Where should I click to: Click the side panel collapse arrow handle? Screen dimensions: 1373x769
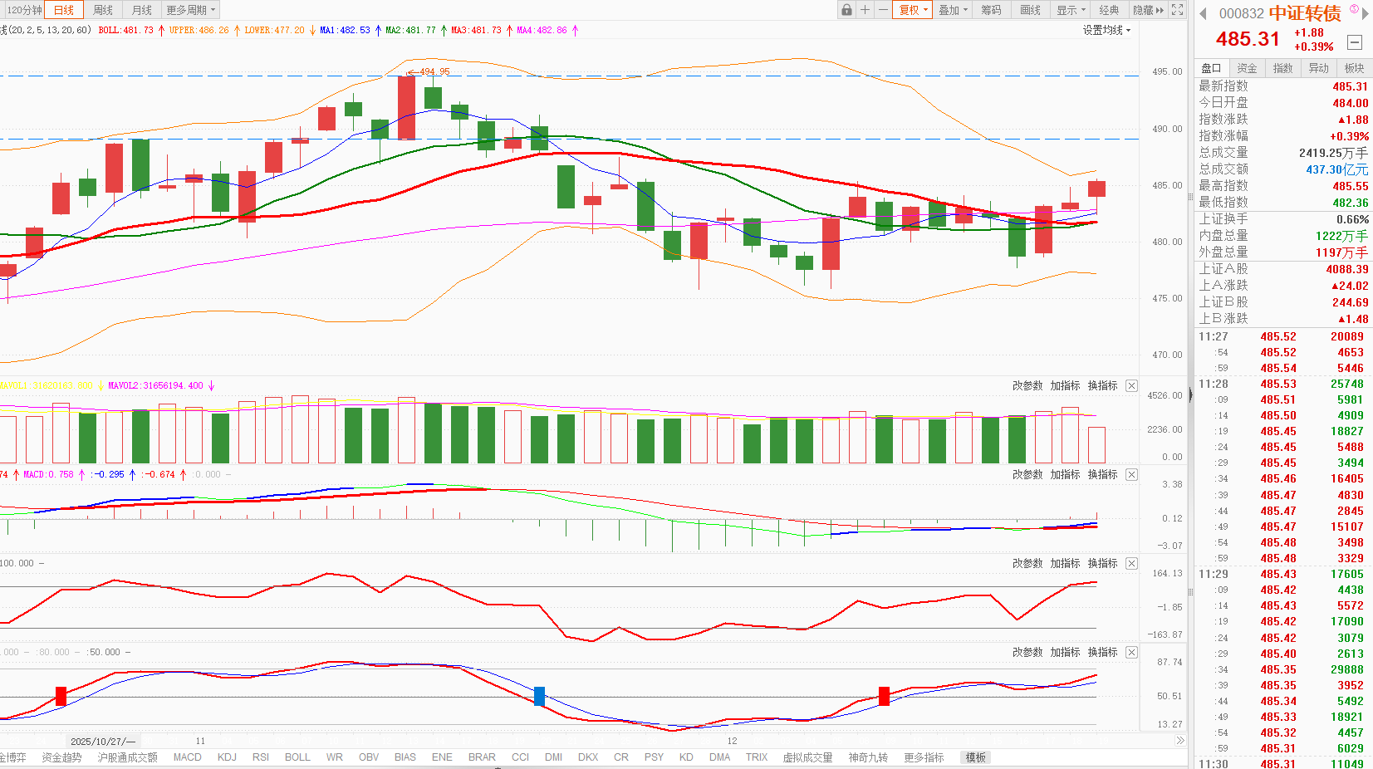coord(1191,395)
